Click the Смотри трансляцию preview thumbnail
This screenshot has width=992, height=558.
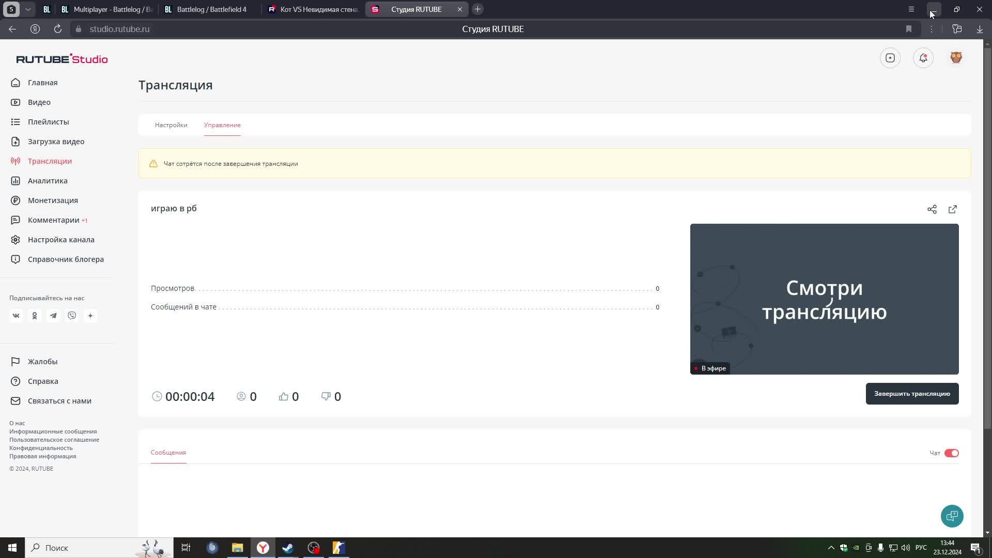pyautogui.click(x=824, y=299)
